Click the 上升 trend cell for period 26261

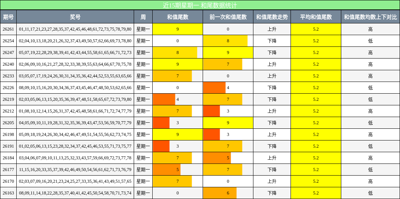click(272, 29)
